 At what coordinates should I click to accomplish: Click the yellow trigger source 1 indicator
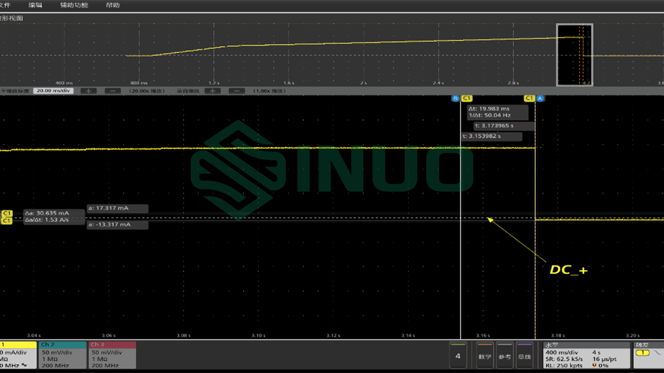pos(642,352)
